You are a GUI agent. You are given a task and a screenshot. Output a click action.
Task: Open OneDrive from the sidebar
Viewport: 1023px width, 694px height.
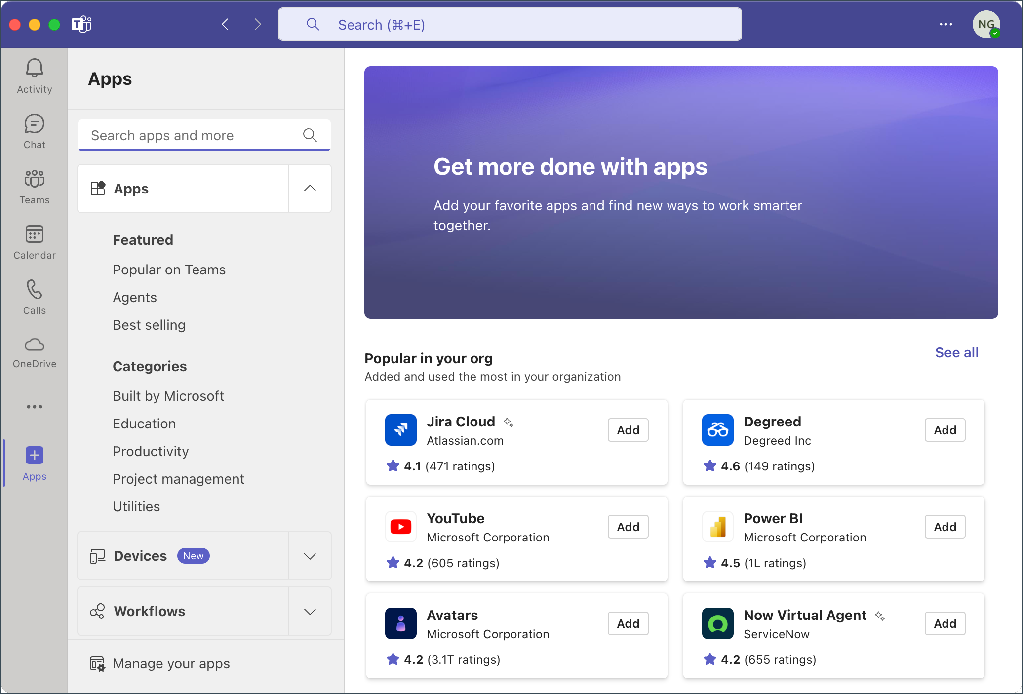click(34, 352)
